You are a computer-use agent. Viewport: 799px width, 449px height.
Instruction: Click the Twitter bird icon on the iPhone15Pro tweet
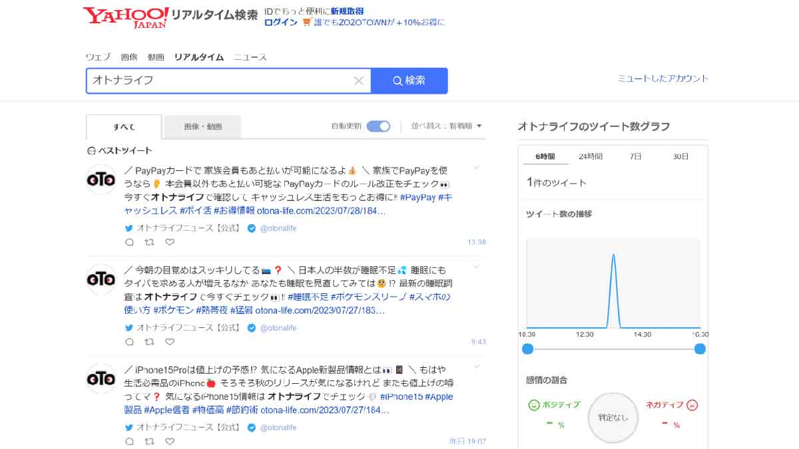[129, 427]
